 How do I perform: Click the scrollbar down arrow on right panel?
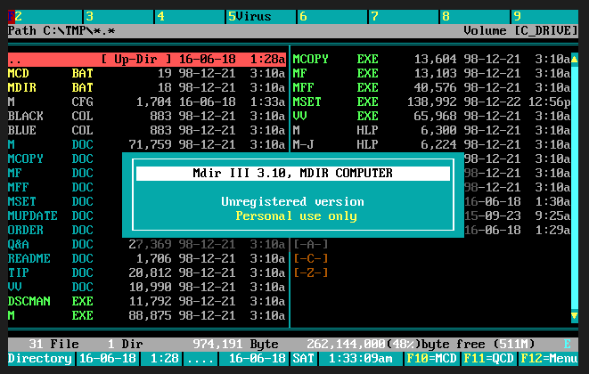(x=575, y=315)
